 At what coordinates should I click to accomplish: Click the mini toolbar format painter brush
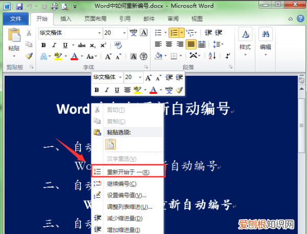pyautogui.click(x=179, y=90)
